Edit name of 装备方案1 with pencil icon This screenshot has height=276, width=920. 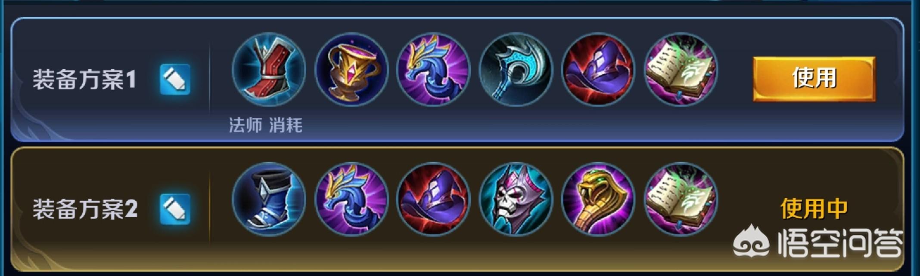175,80
